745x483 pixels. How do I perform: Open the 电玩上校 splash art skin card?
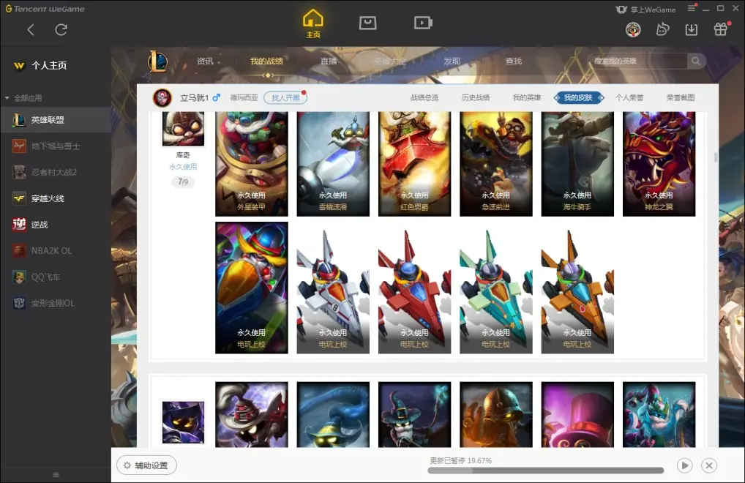pyautogui.click(x=251, y=288)
